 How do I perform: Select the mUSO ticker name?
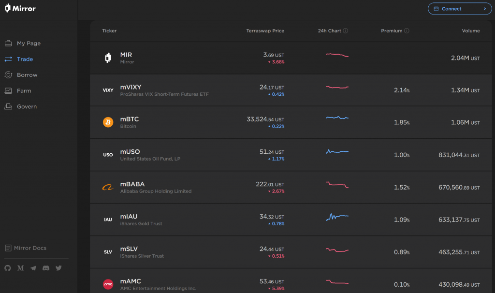point(130,151)
